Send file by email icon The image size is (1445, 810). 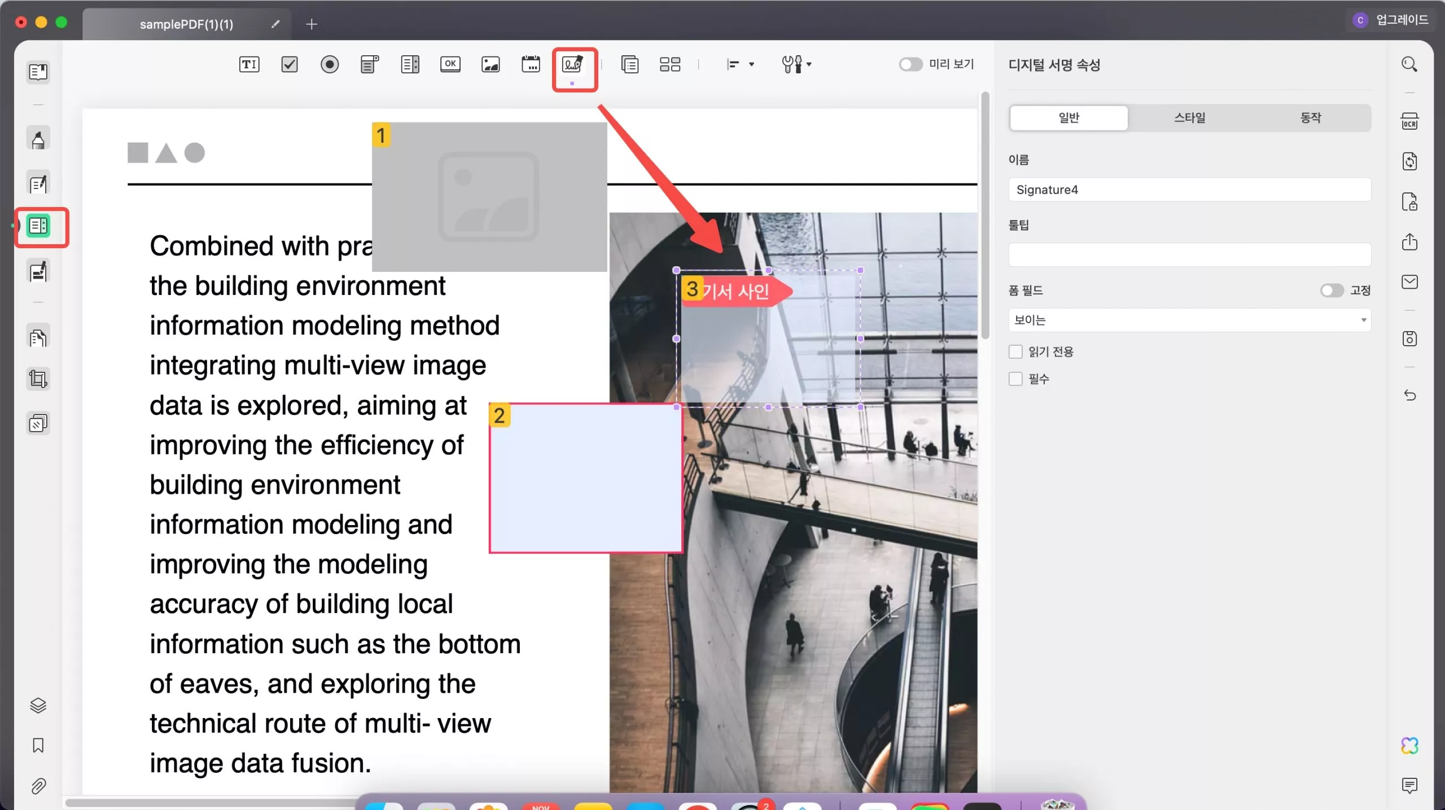coord(1409,282)
